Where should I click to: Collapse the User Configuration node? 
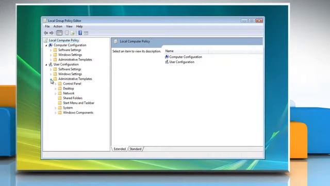46,65
